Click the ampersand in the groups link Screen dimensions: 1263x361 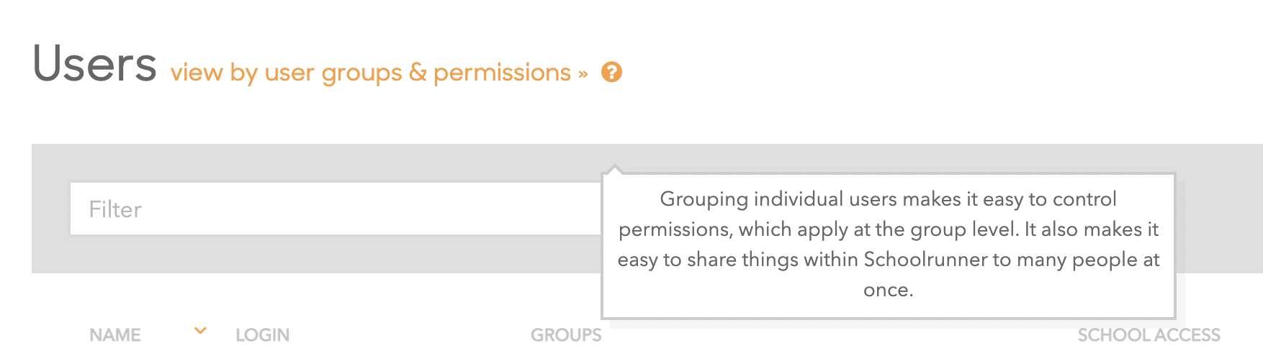(x=418, y=73)
